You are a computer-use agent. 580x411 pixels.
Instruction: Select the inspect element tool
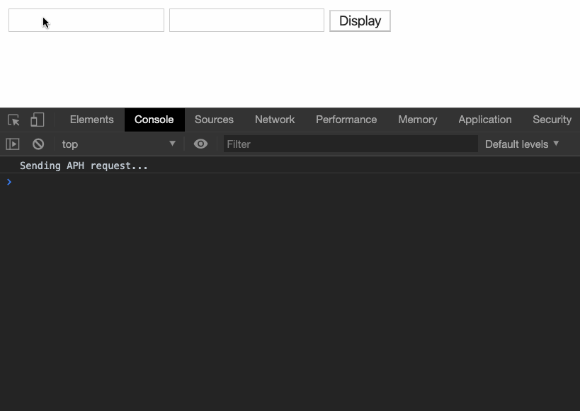13,120
